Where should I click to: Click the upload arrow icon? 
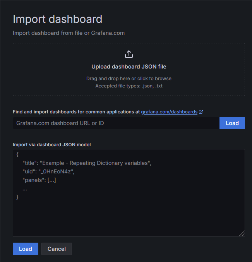[129, 54]
